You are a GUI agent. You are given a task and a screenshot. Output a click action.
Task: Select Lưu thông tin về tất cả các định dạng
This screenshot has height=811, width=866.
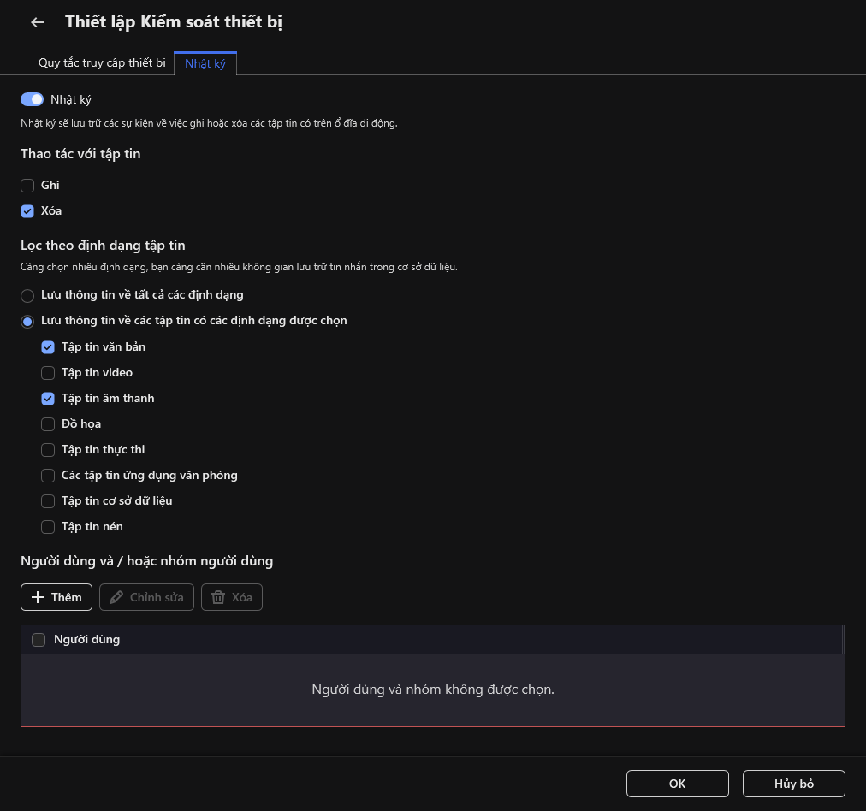tap(27, 295)
